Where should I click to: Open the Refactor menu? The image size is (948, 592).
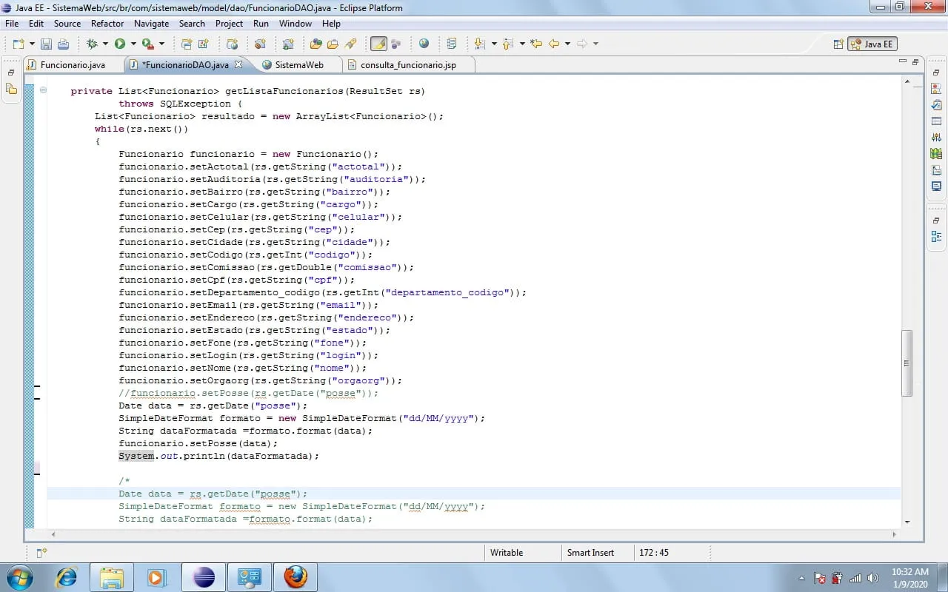pos(107,24)
